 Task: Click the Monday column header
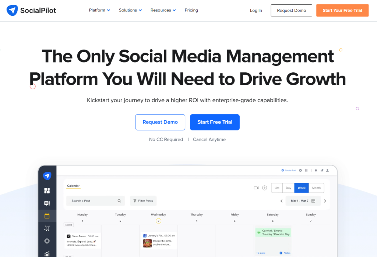pos(82,214)
